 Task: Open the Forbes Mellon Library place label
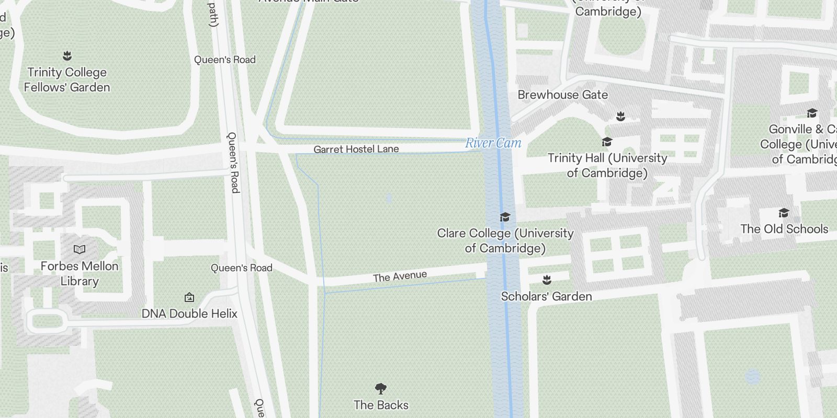coord(80,273)
